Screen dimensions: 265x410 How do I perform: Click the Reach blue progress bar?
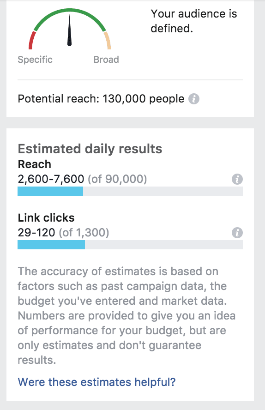tap(50, 191)
